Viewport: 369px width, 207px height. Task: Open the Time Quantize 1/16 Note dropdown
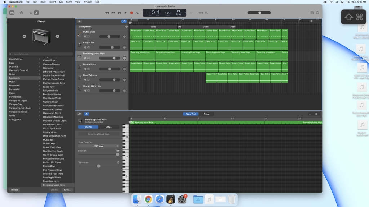99,146
